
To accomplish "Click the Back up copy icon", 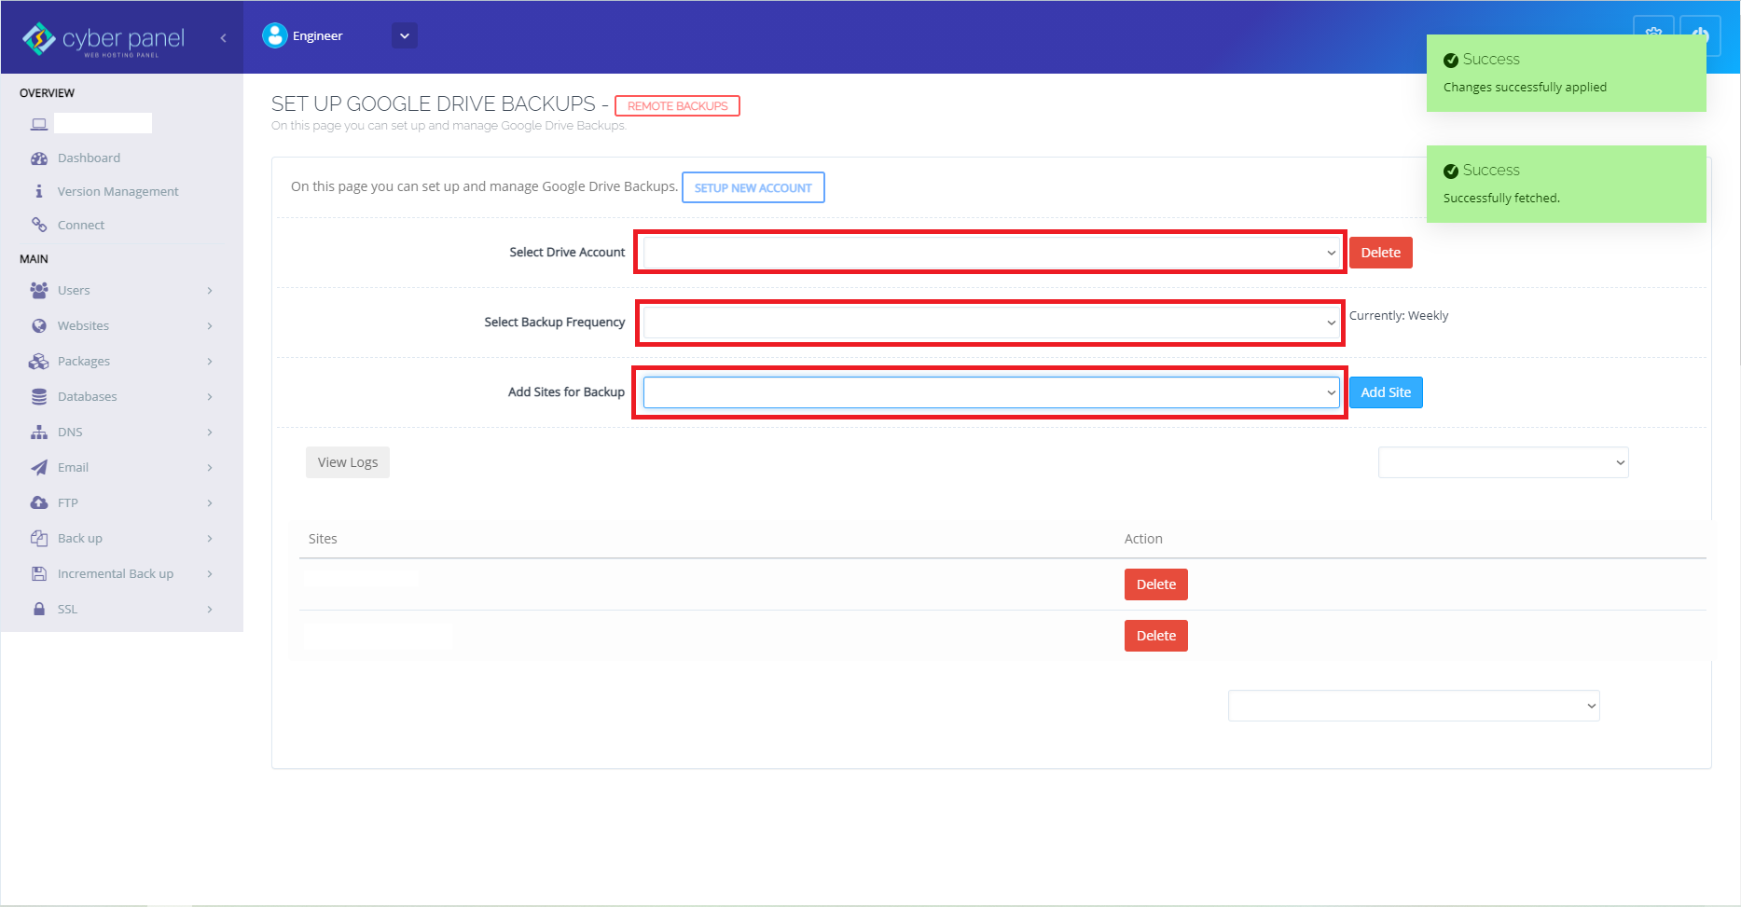I will [x=39, y=538].
